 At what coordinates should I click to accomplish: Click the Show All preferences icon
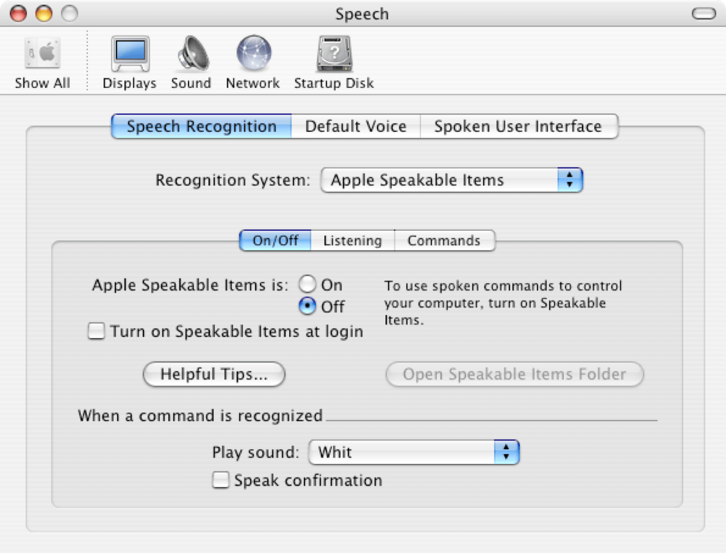coord(42,63)
